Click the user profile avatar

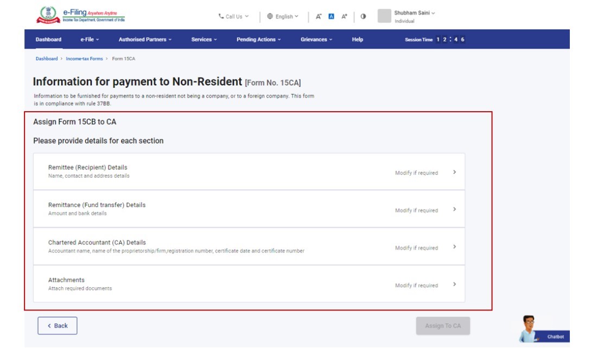tap(384, 16)
